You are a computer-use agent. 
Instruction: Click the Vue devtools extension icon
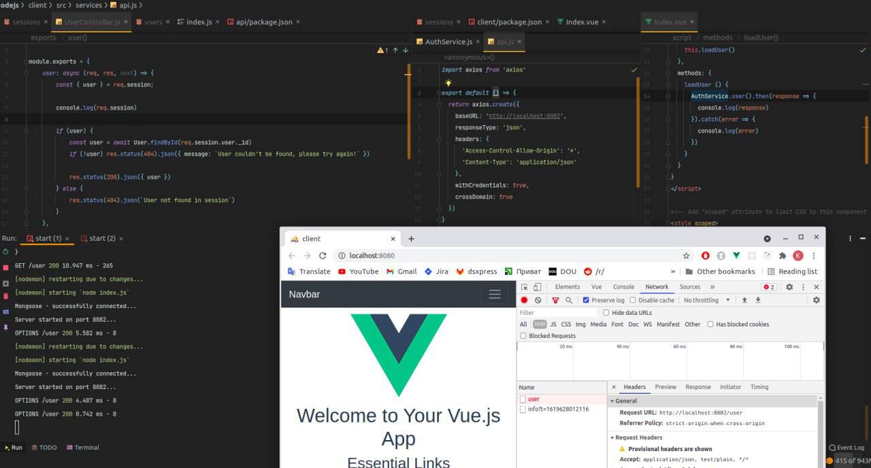pos(736,256)
